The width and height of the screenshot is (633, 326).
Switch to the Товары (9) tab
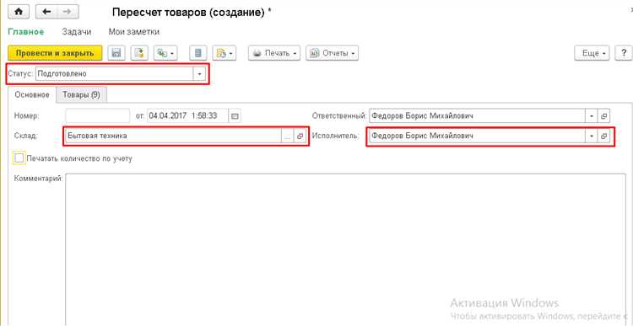(x=81, y=94)
